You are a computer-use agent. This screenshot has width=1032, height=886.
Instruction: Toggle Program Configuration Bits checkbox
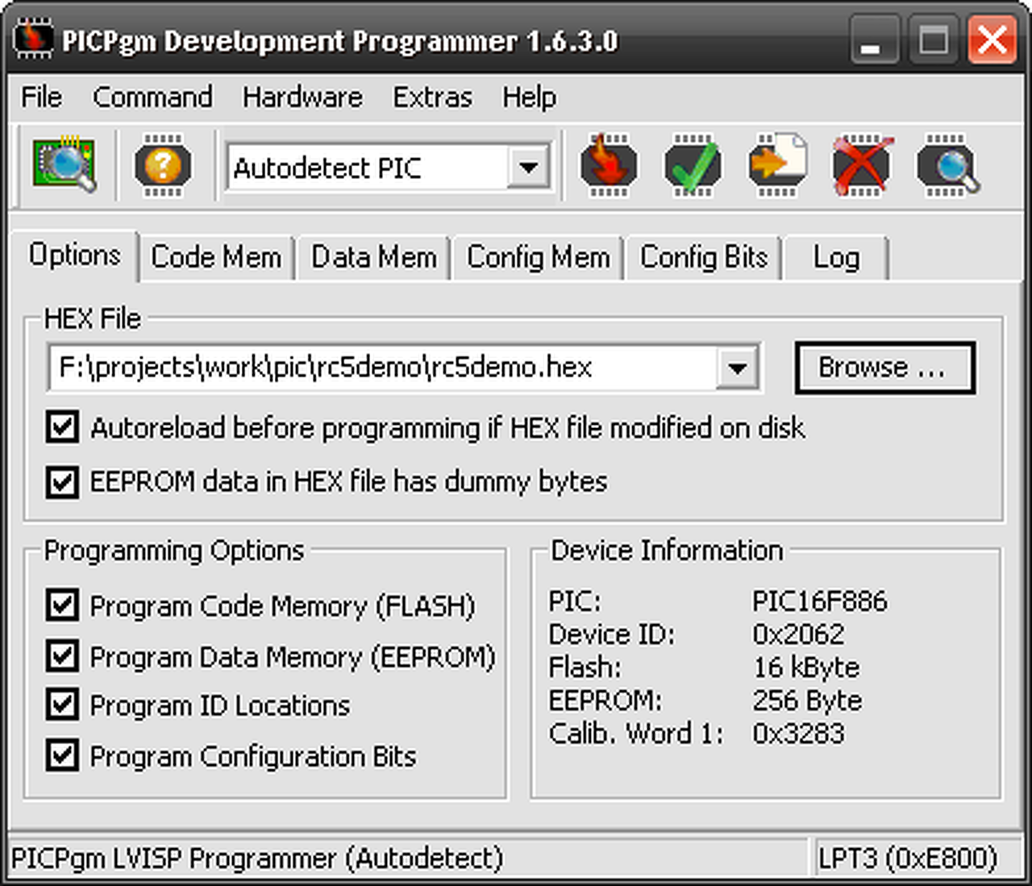[62, 756]
